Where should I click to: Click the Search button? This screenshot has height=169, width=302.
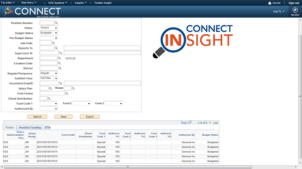coord(37,117)
